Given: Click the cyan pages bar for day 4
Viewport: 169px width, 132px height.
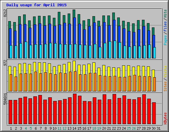Looking at the screenshot, I should coord(26,50).
